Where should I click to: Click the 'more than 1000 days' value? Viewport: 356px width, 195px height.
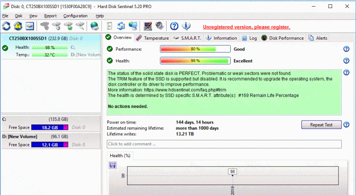pyautogui.click(x=197, y=128)
